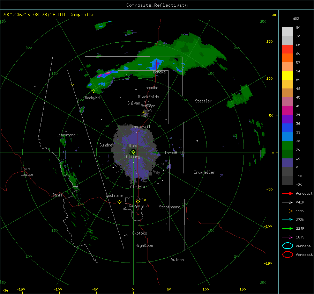Select the Vulcan label

coord(178,260)
